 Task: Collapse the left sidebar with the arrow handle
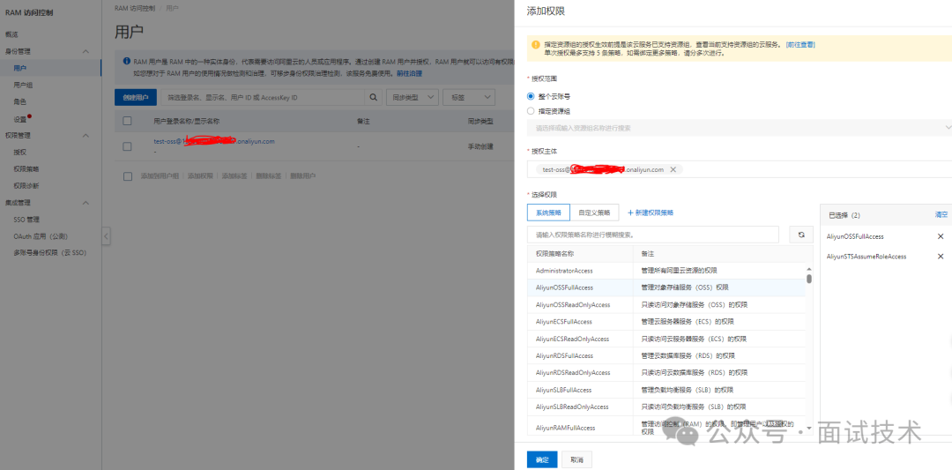click(106, 235)
